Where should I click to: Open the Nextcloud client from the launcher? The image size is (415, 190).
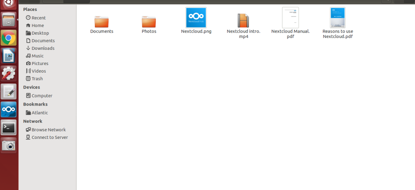[9, 109]
